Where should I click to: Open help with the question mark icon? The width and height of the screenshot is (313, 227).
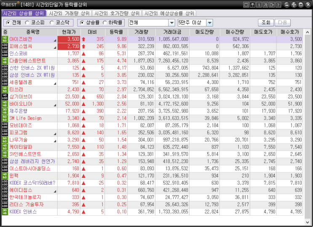pos(278,5)
